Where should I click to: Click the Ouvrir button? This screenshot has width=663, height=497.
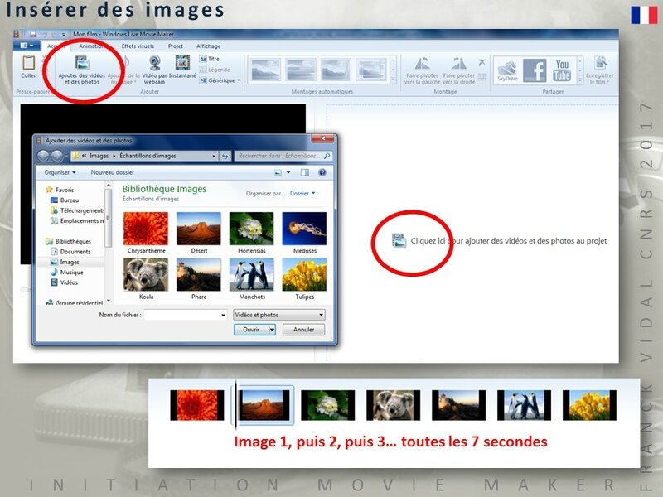pos(251,329)
